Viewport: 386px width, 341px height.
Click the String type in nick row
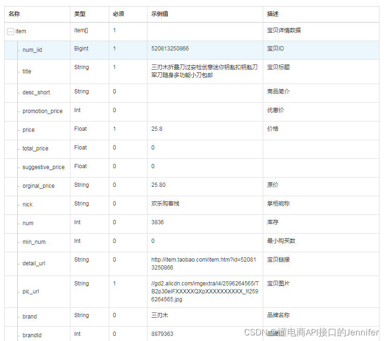pyautogui.click(x=82, y=204)
